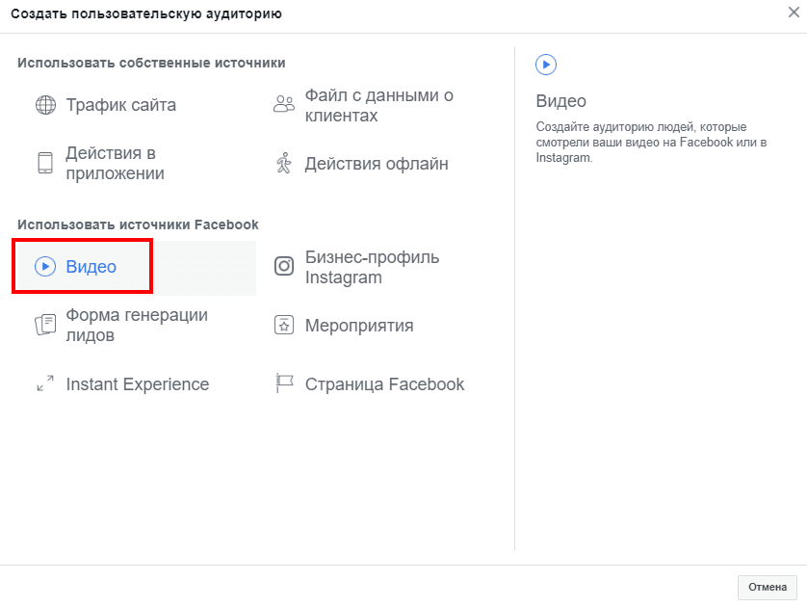Click the flag icon for Страница Facebook

point(284,383)
